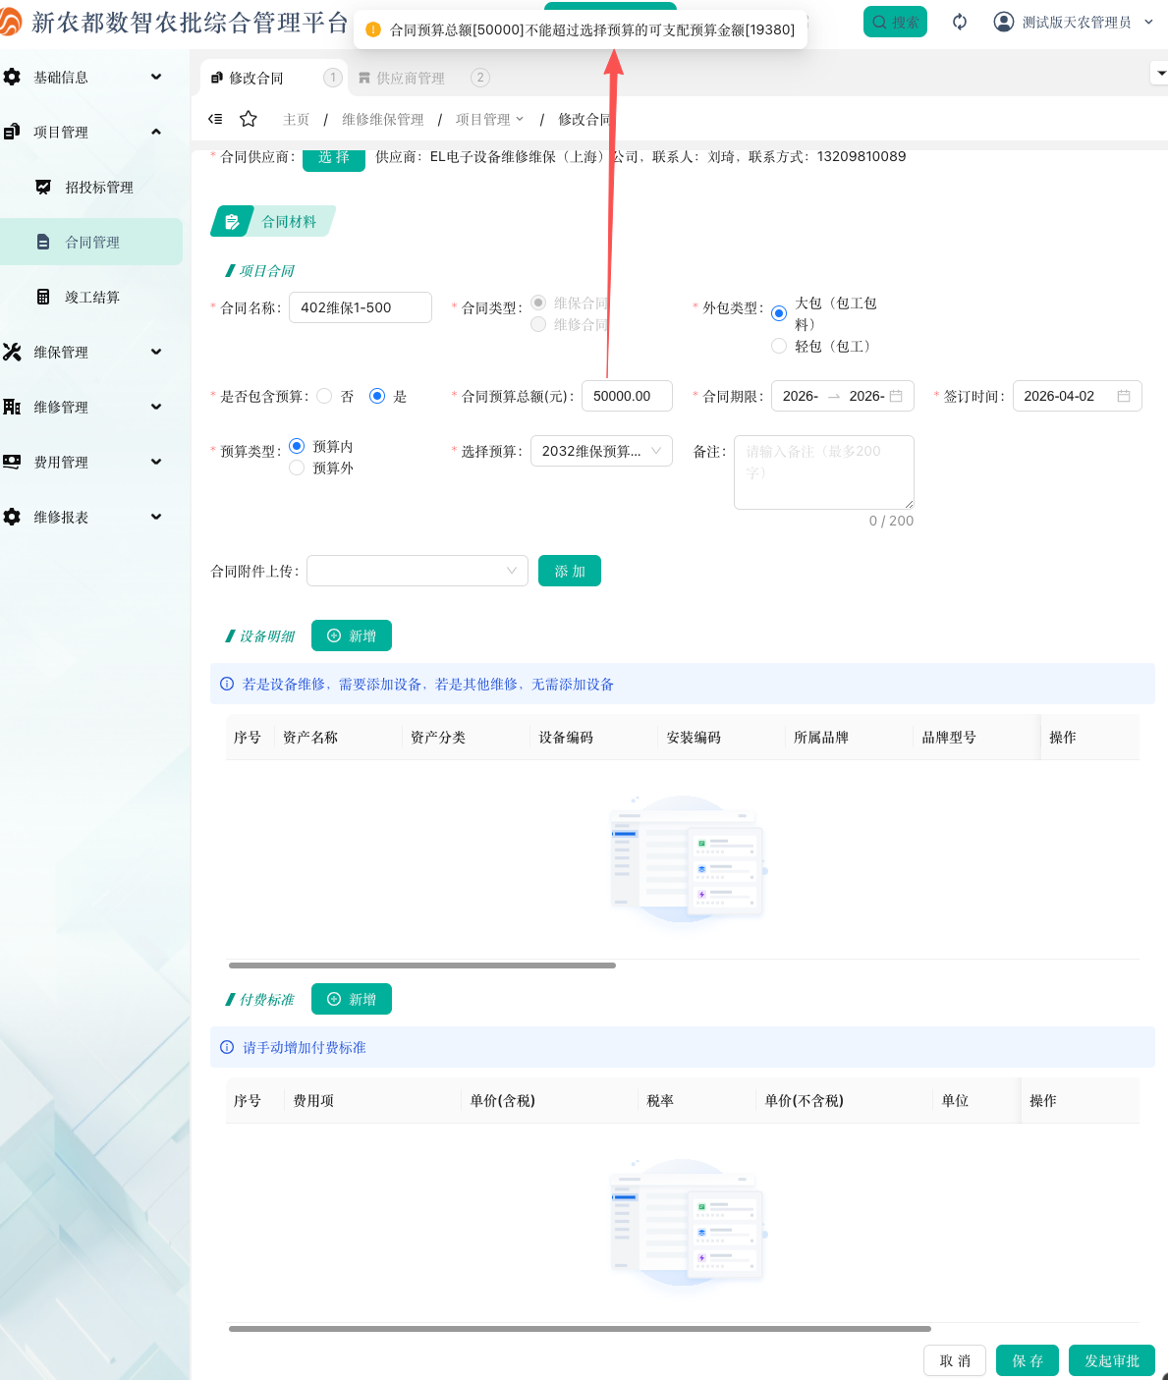This screenshot has height=1380, width=1168.
Task: Click the warning icon in toast message
Action: (373, 29)
